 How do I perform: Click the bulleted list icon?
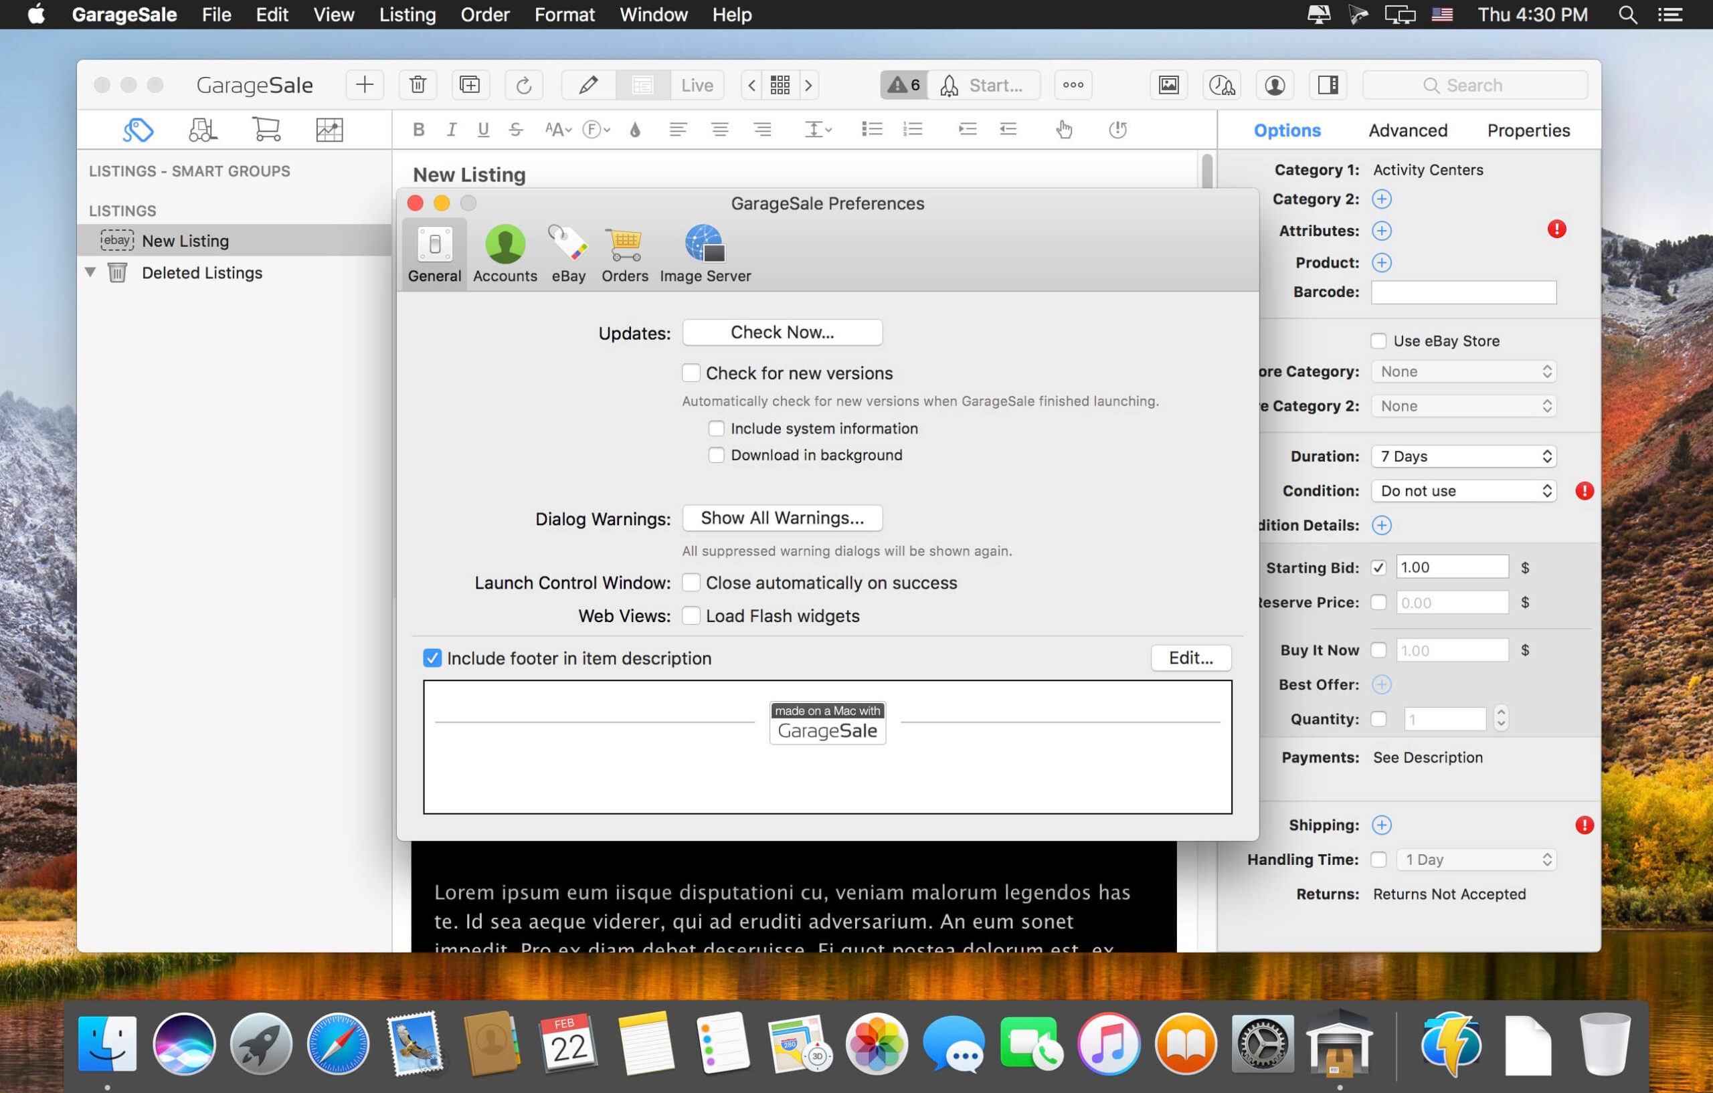[871, 129]
